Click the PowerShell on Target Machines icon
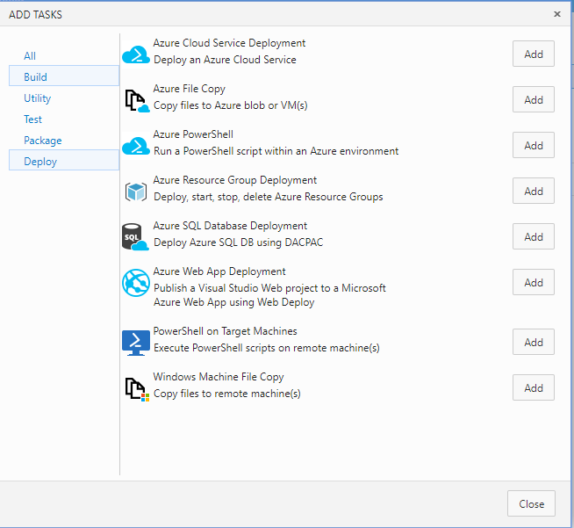 136,343
